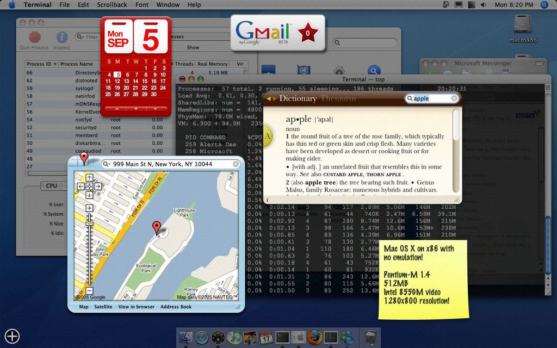Viewport: 557px width, 348px height.
Task: Adjust the map zoom slider handle
Action: [89, 223]
